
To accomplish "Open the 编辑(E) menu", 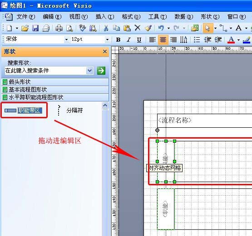I will tap(52, 17).
